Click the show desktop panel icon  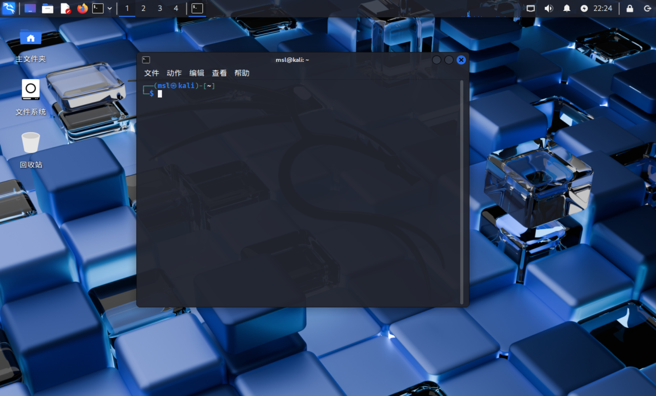point(30,8)
